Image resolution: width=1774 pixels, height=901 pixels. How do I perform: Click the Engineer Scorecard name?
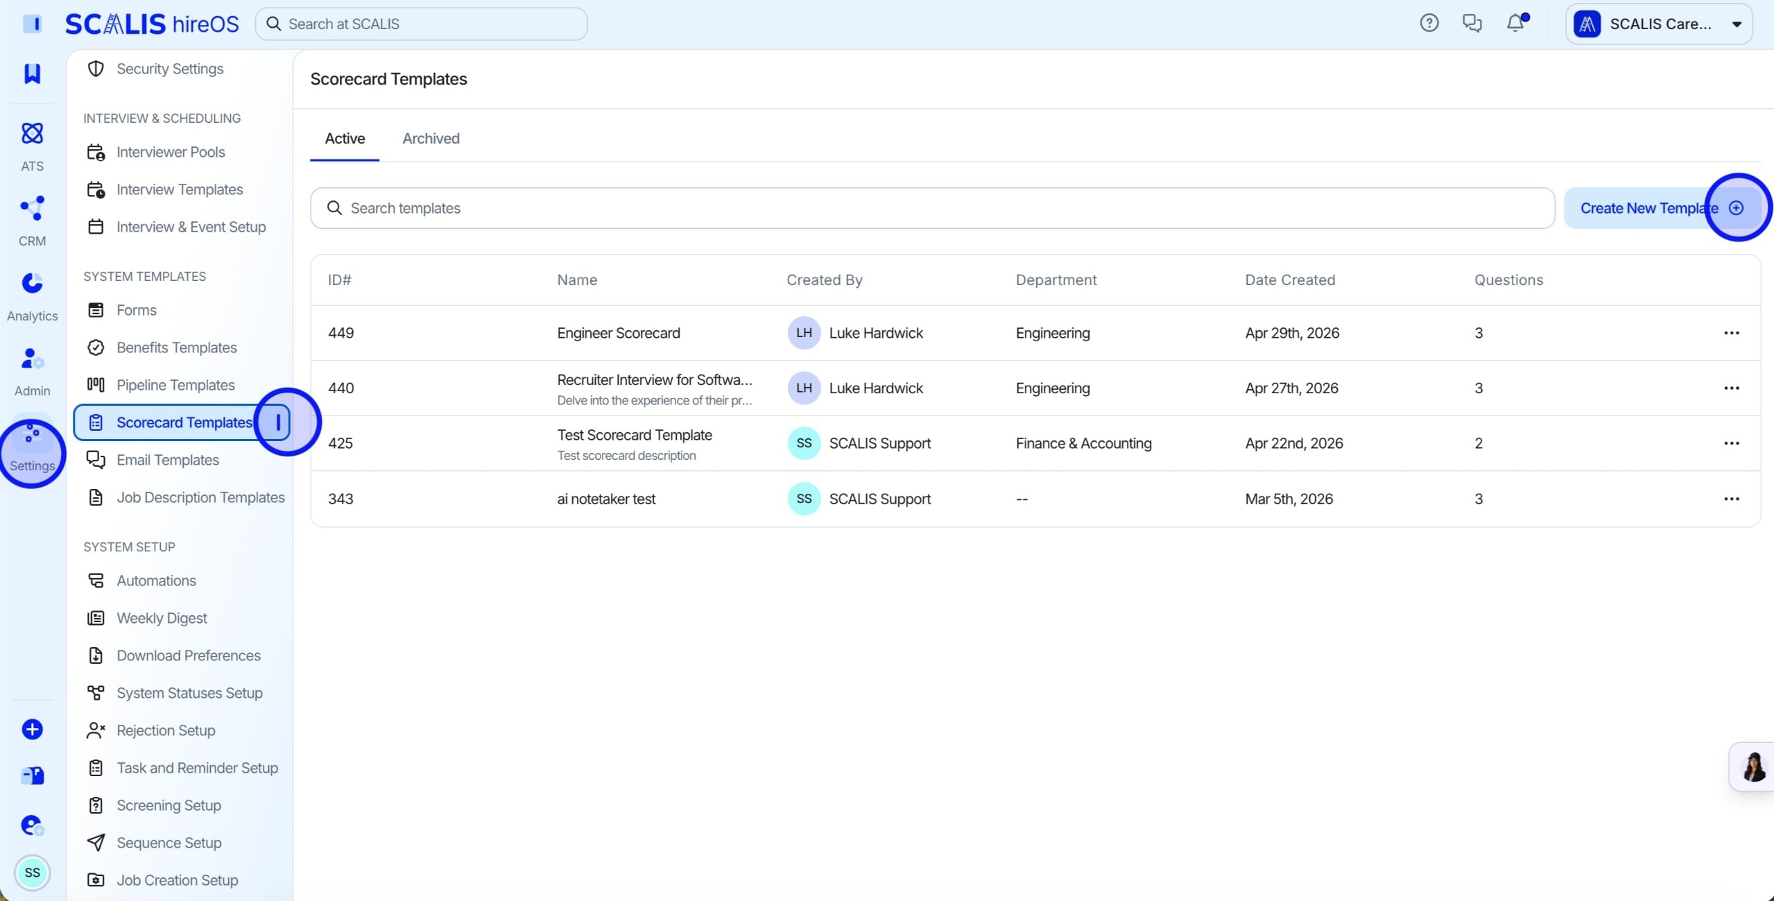coord(619,333)
